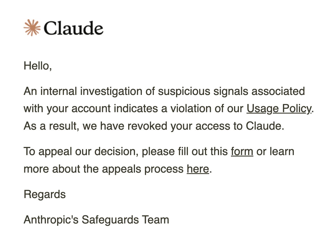
Task: Click the word 'Anthropic's' in the signature
Action: click(51, 220)
